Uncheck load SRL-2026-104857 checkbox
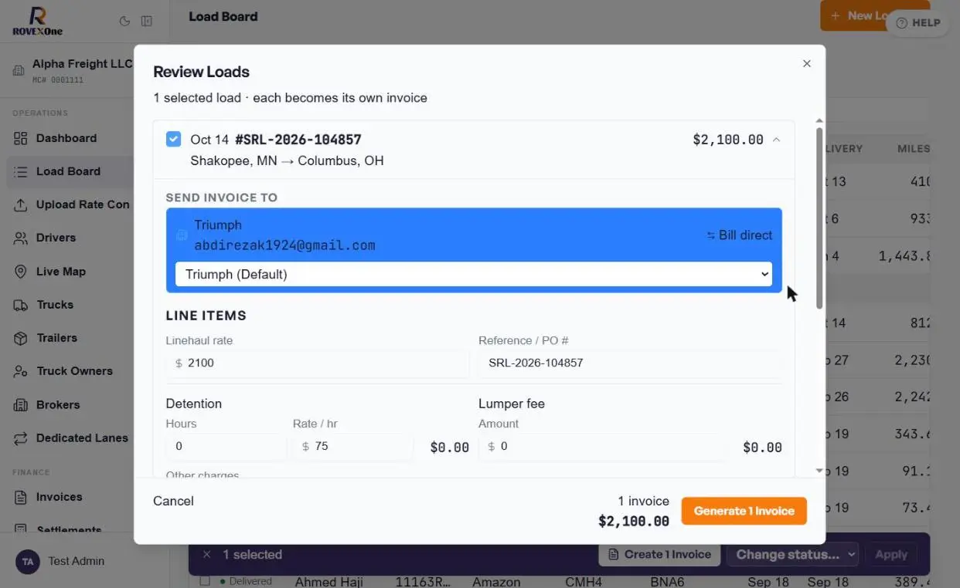 click(174, 139)
